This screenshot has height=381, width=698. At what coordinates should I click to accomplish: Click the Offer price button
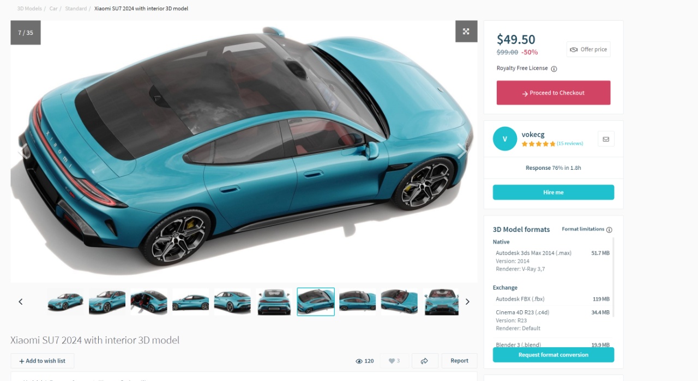[588, 50]
